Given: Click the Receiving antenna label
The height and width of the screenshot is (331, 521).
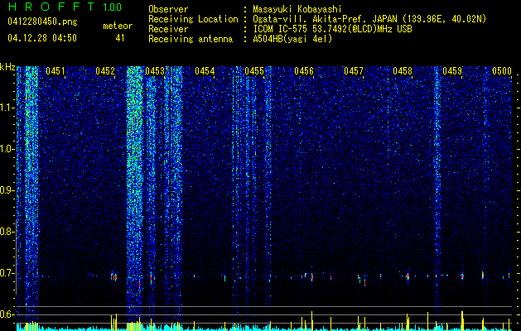Looking at the screenshot, I should point(191,39).
